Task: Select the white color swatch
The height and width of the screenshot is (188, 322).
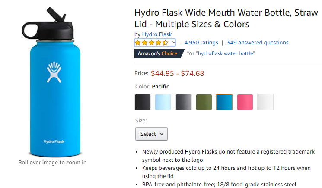Action: [x=265, y=102]
